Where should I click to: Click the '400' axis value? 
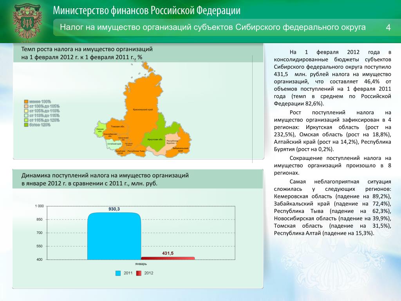tap(40, 259)
